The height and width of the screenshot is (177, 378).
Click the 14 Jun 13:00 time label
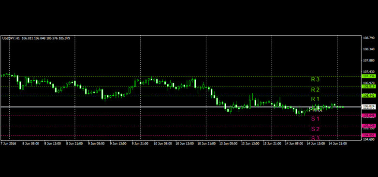tap(315, 144)
